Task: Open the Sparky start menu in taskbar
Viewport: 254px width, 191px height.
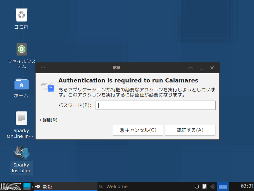Action: (x=11, y=187)
